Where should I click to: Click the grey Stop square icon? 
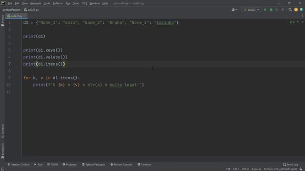tap(283, 9)
